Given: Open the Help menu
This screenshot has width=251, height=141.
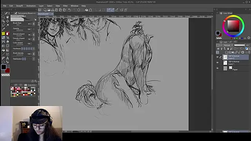Looking at the screenshot, I should coord(84,6).
